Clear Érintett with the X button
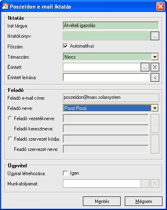The width and height of the screenshot is (167, 210). tap(155, 67)
